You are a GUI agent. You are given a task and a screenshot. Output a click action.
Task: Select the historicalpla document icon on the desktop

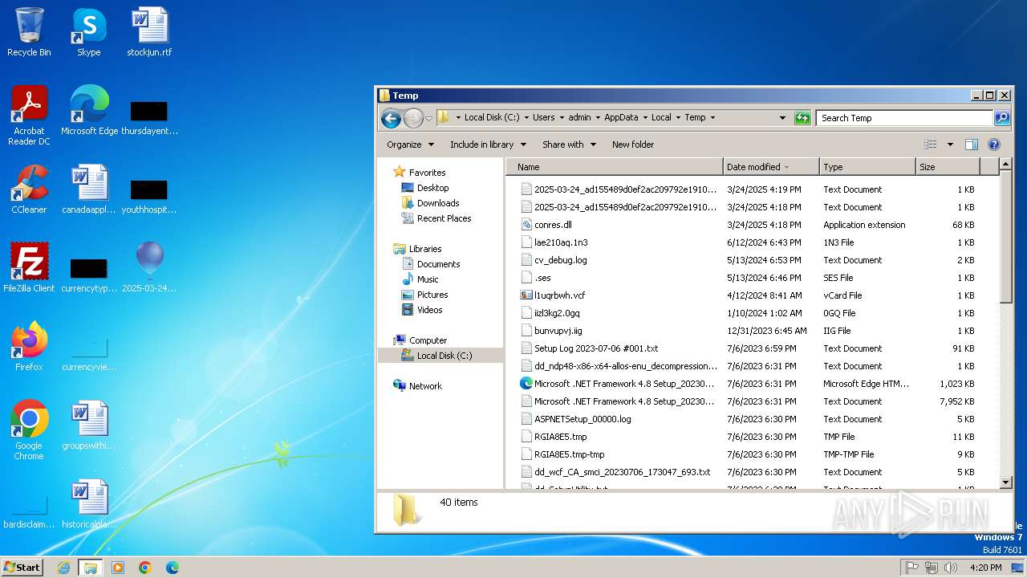89,504
